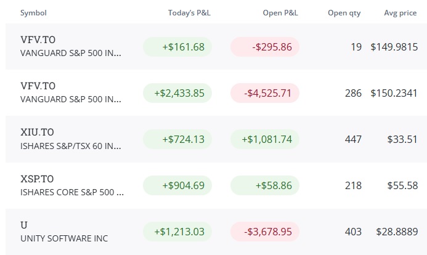Open the Unity Software U symbol
Image resolution: width=427 pixels, height=255 pixels.
coord(24,225)
